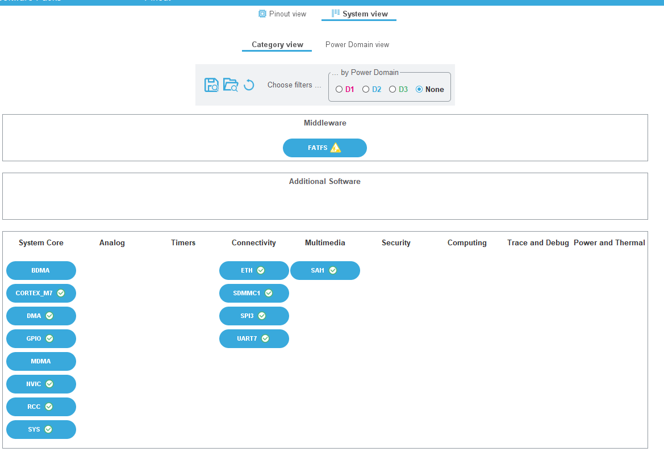664x473 pixels.
Task: Open the SPI3 connectivity configuration
Action: tap(254, 316)
